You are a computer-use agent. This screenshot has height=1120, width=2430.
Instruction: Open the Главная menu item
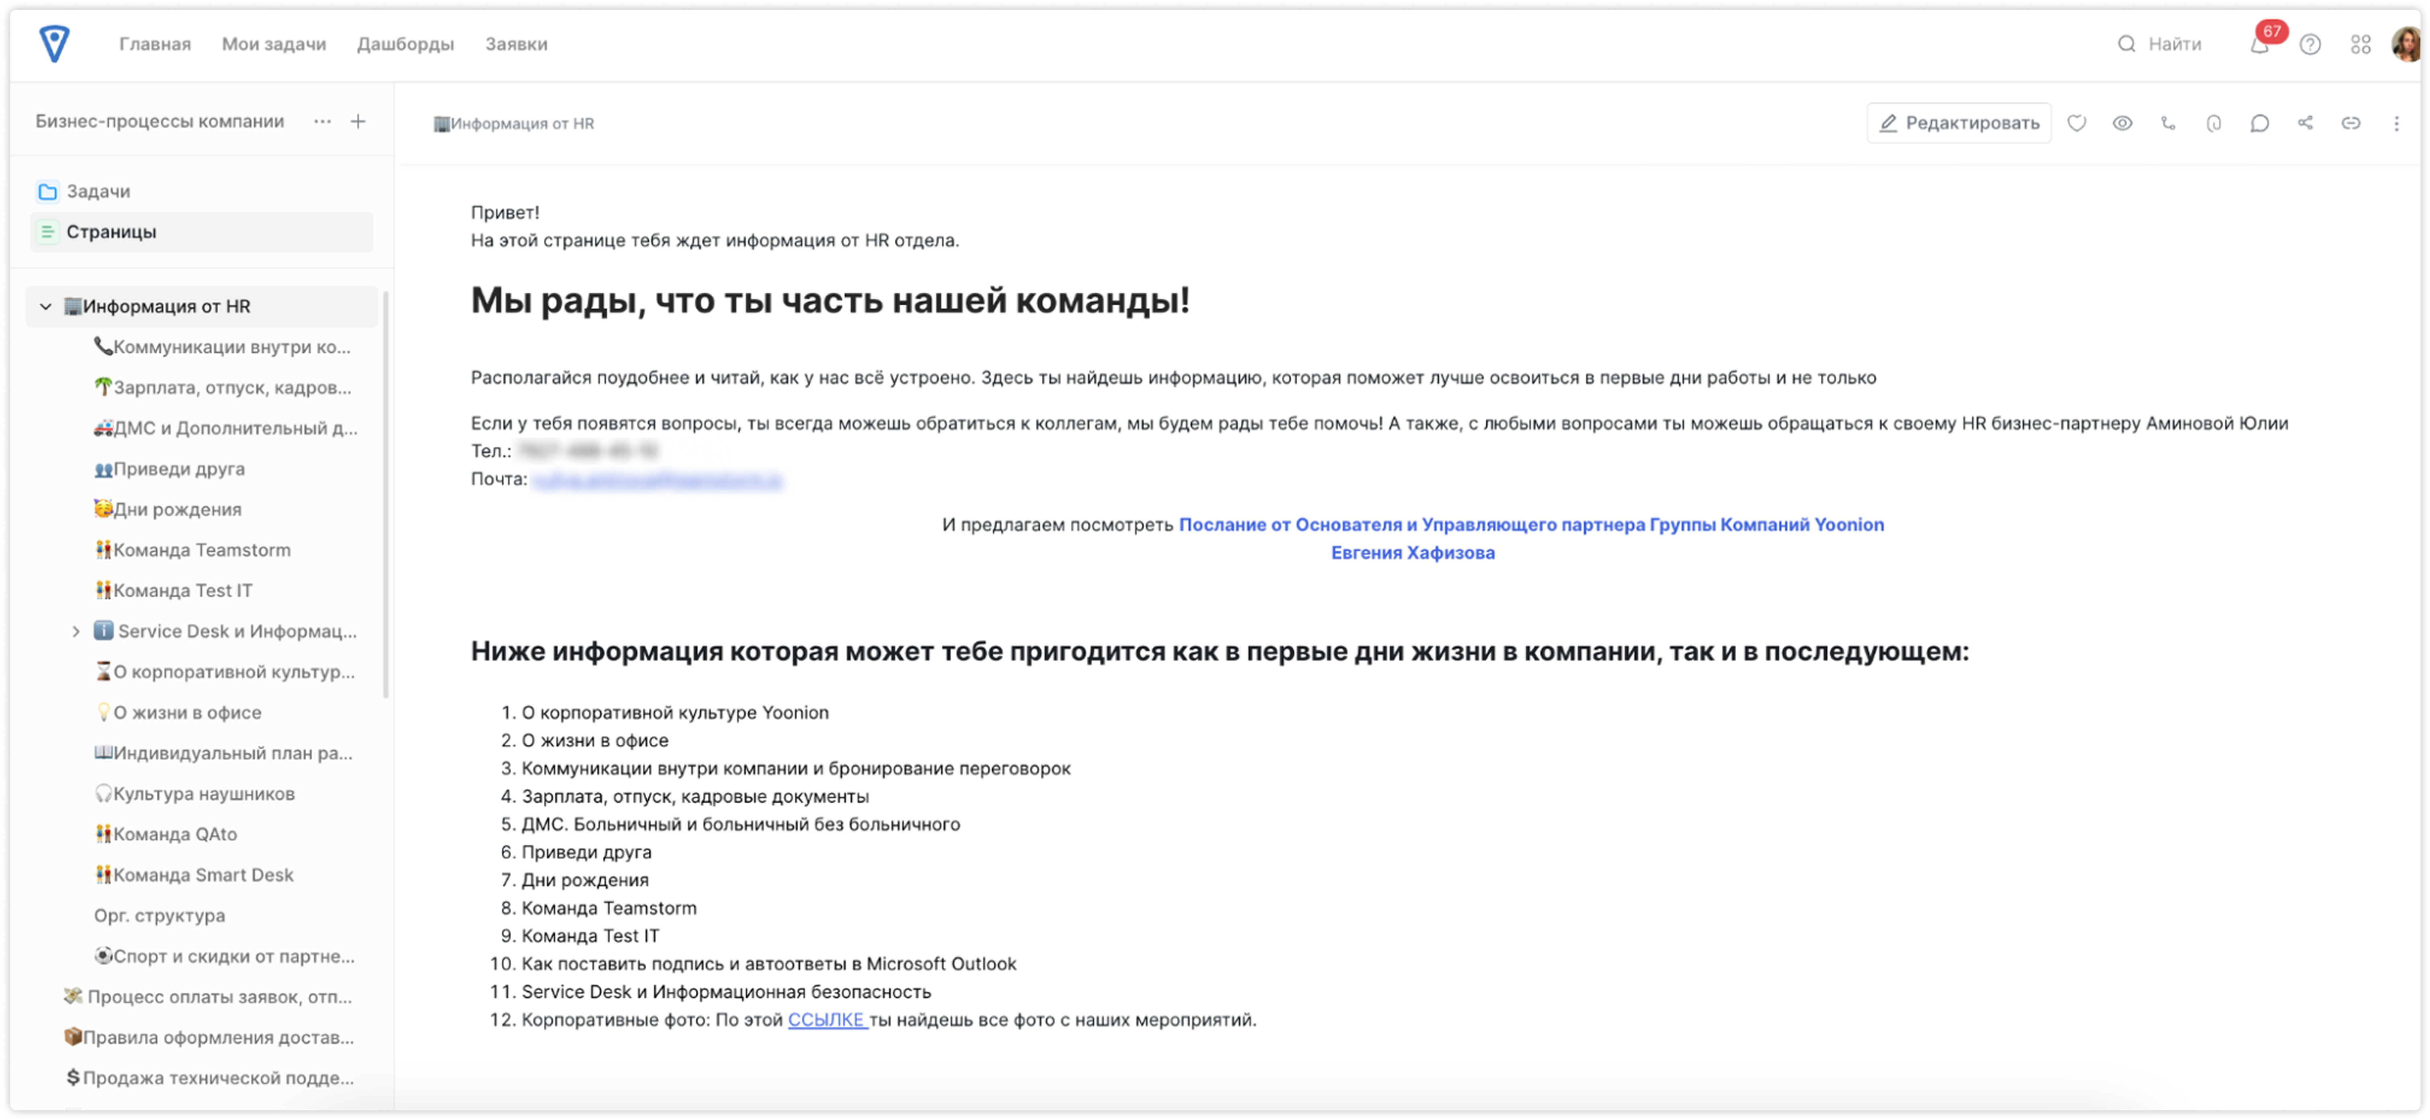(x=155, y=44)
